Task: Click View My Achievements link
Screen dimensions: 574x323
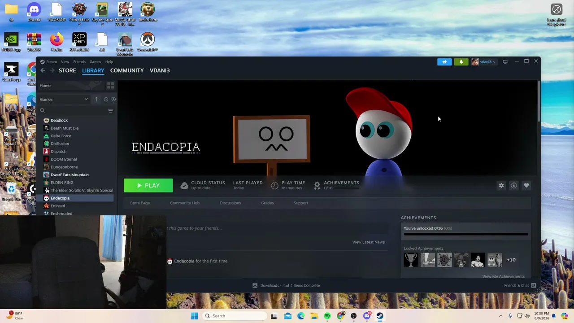Action: (x=503, y=276)
